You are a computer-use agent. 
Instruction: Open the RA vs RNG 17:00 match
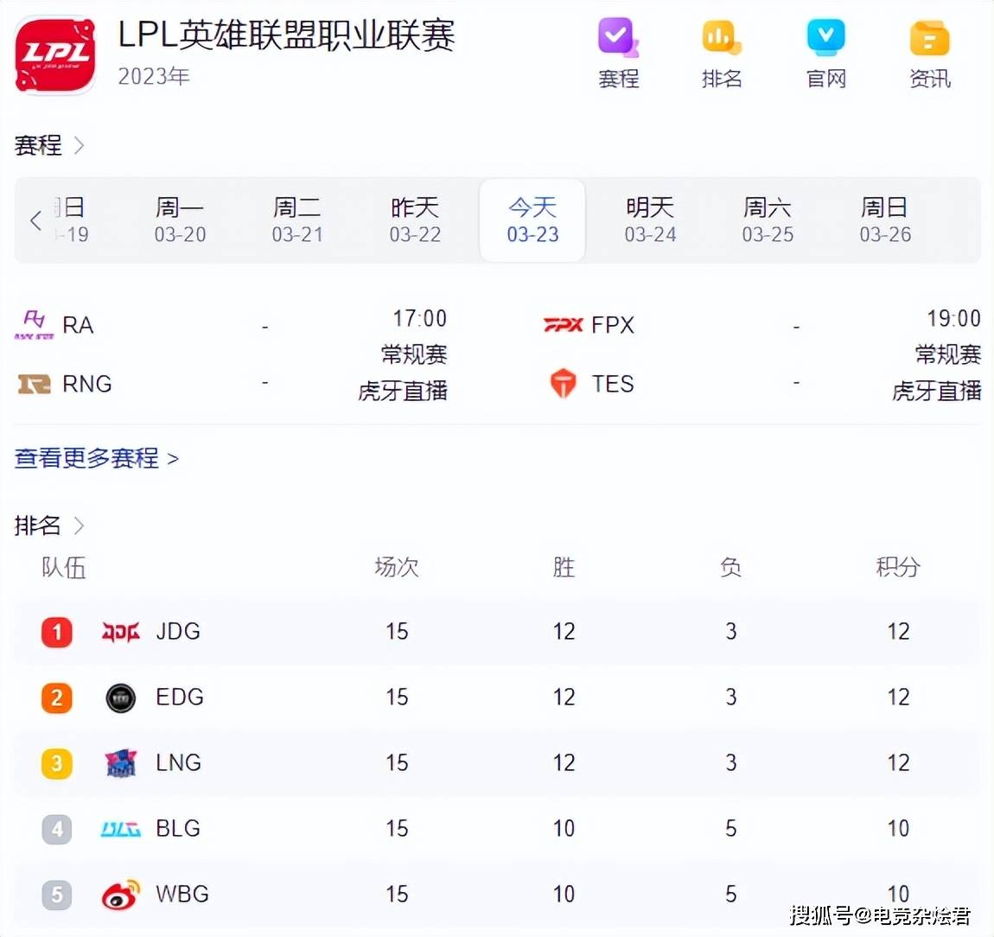pyautogui.click(x=233, y=354)
